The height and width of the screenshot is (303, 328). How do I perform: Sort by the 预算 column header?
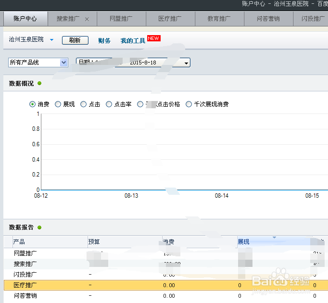(125, 242)
